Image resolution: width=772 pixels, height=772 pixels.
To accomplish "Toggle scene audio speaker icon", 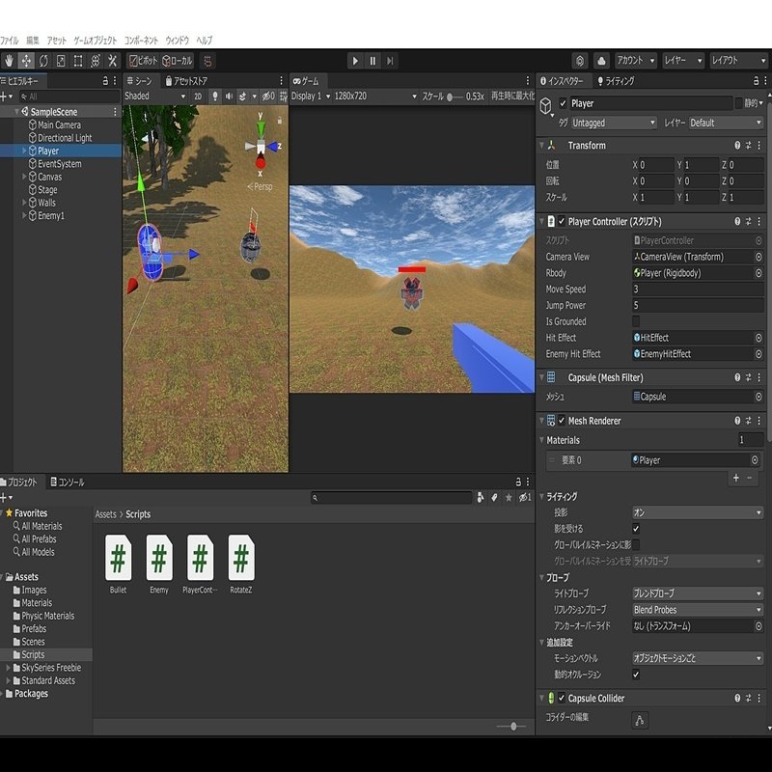I will pos(229,96).
